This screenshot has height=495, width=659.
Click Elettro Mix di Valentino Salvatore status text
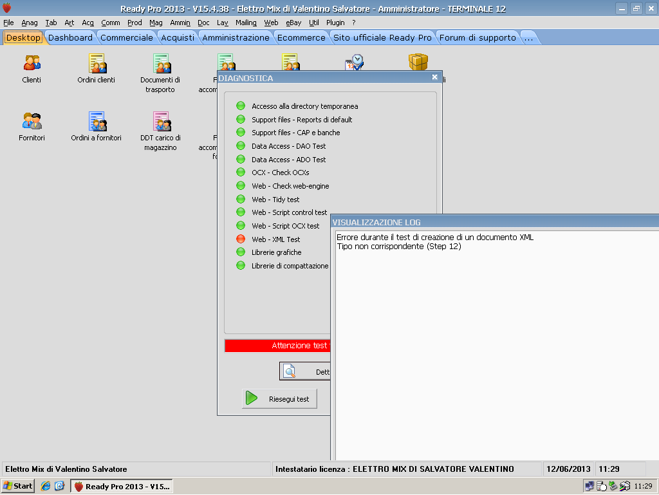pos(66,469)
